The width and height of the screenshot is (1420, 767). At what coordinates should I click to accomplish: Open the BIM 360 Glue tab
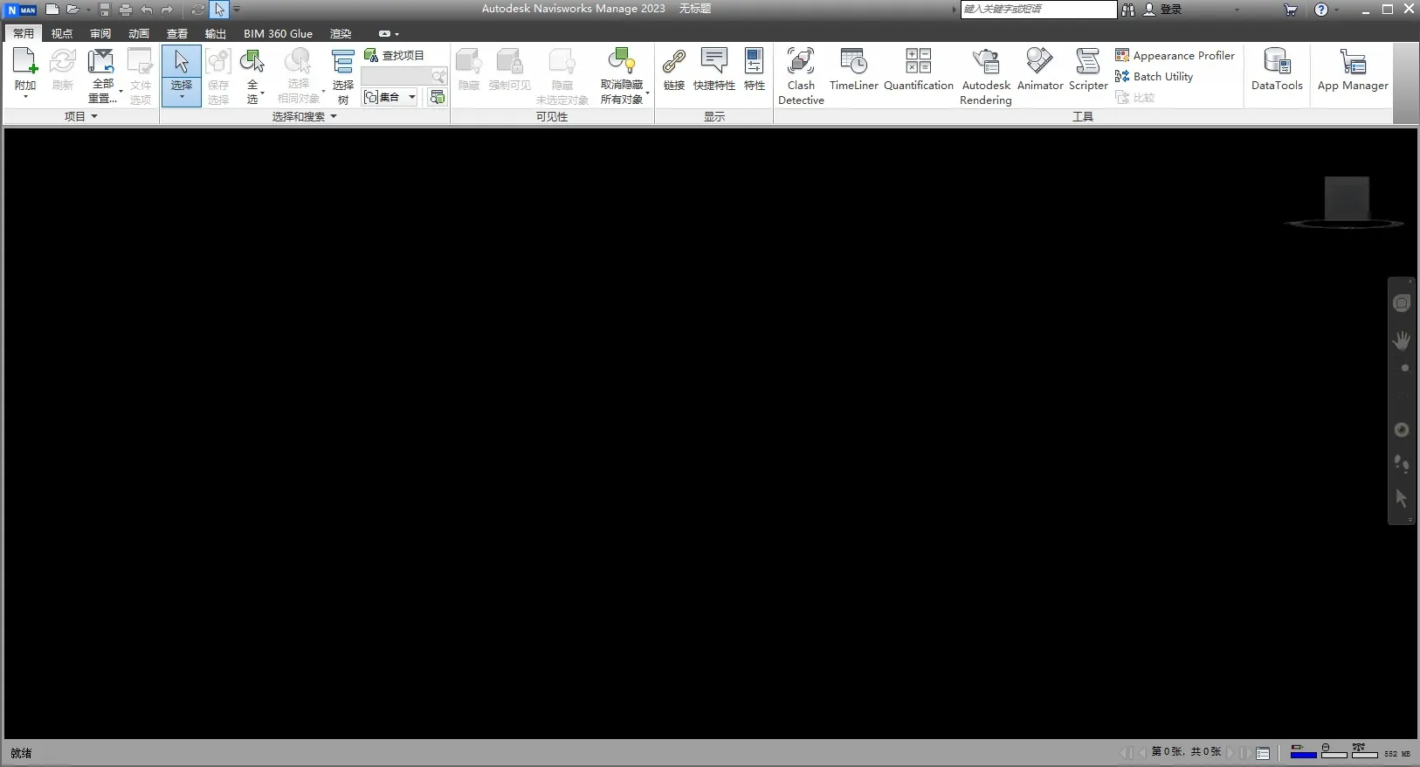click(278, 33)
